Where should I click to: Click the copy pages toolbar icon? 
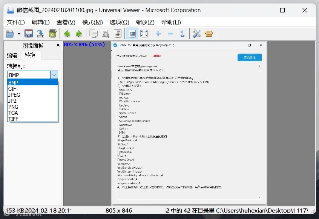coord(94,34)
